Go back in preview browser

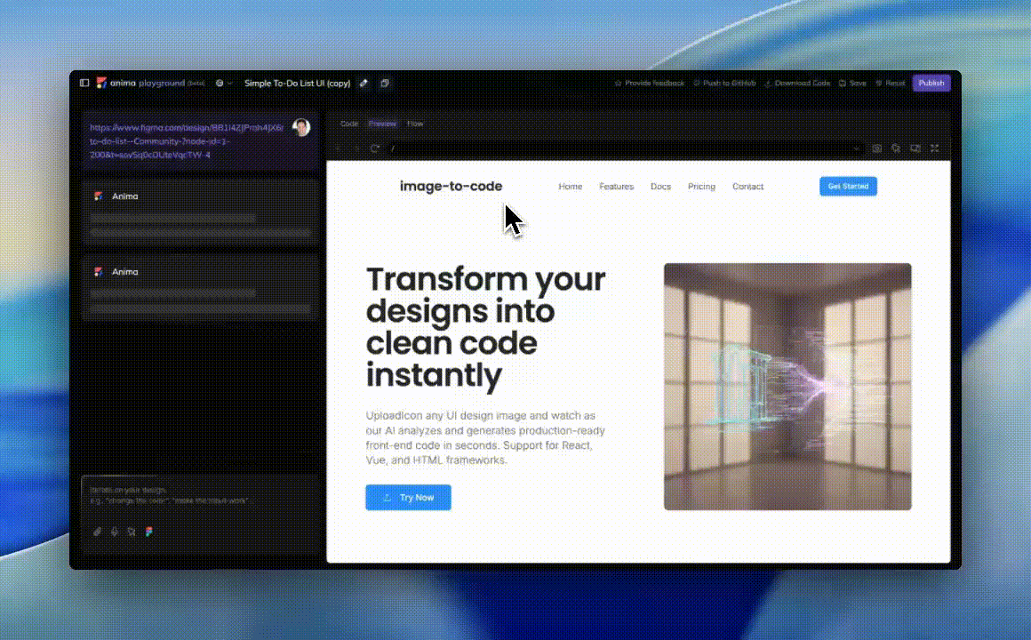point(339,148)
